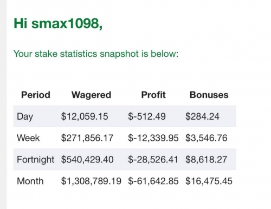The width and height of the screenshot is (271, 209).
Task: Click the Week wagered amount $271,856.17
Action: [x=87, y=138]
